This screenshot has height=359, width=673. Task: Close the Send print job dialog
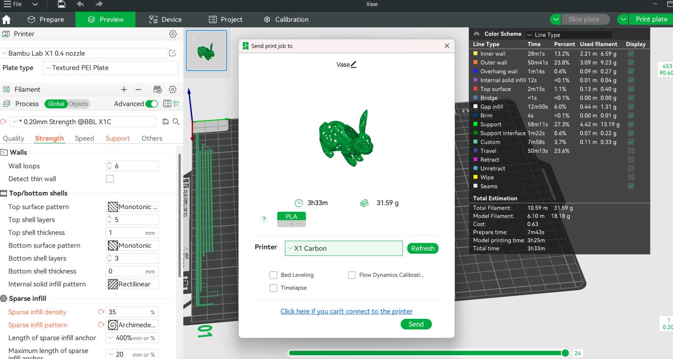447,46
